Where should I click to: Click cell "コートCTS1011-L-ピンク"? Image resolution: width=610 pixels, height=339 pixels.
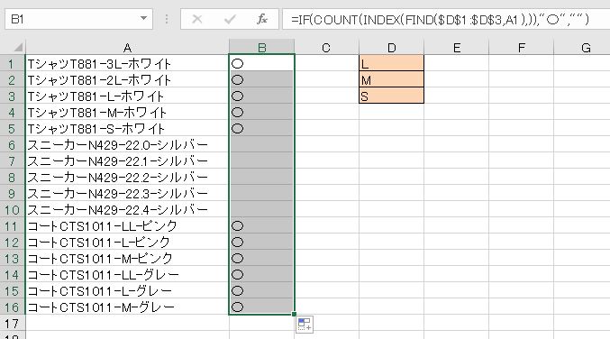pyautogui.click(x=127, y=243)
